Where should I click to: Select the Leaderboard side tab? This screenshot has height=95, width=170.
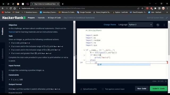point(2,76)
